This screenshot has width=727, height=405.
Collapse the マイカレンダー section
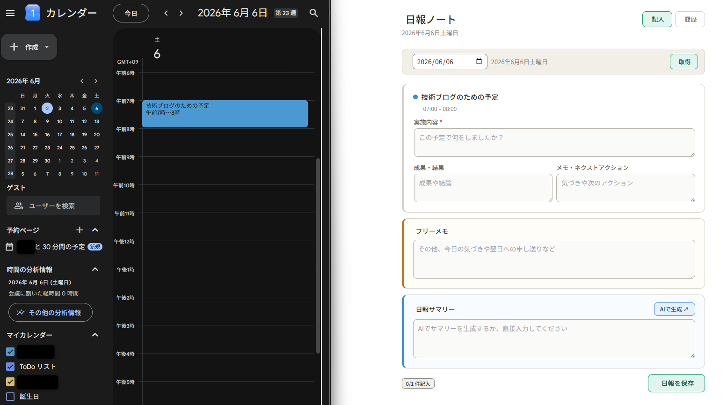[x=95, y=335]
